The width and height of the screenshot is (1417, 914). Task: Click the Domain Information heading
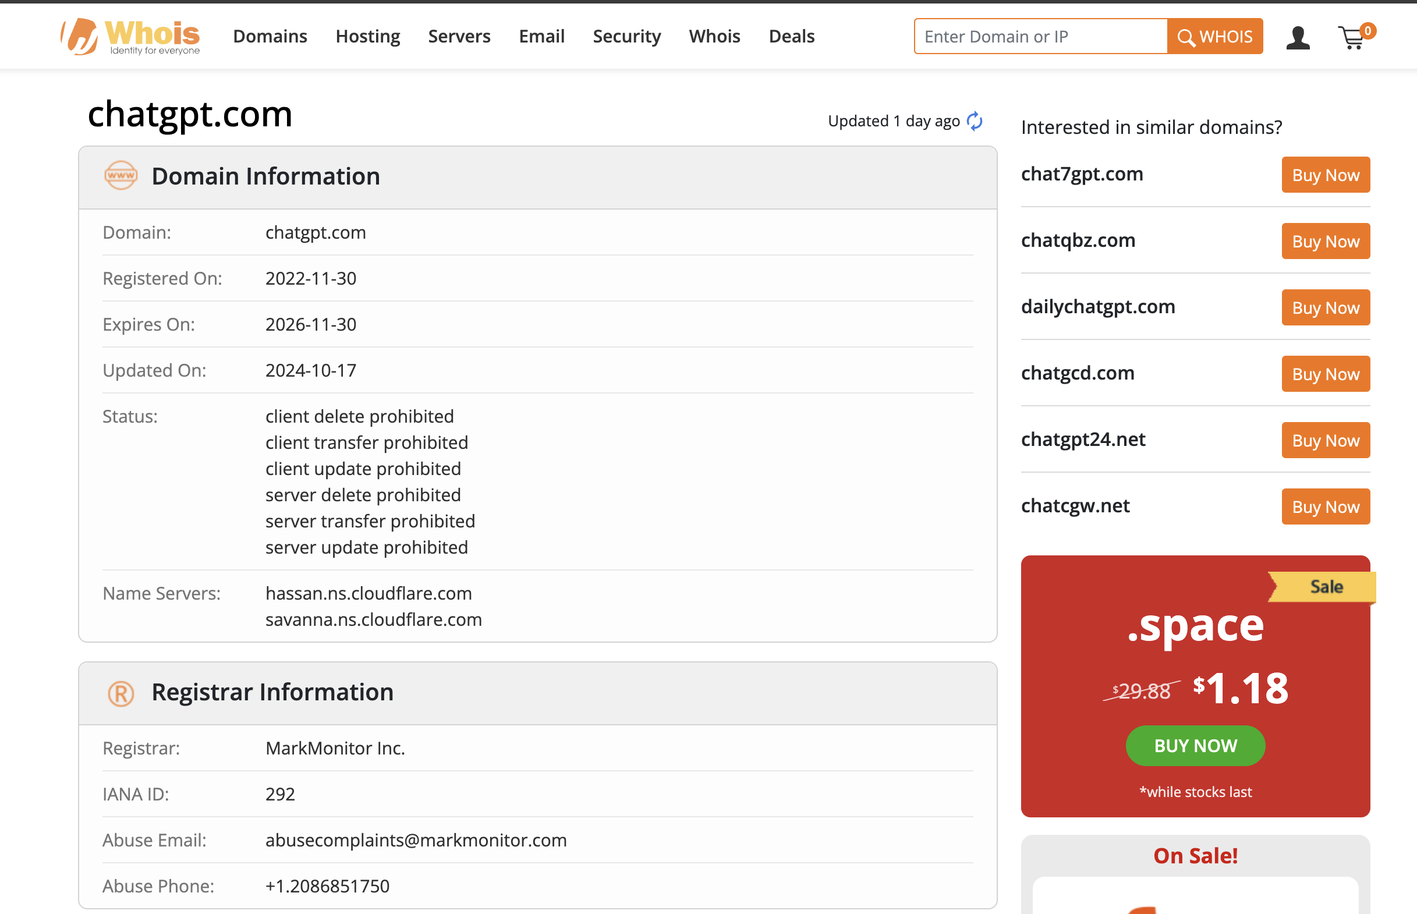(266, 176)
